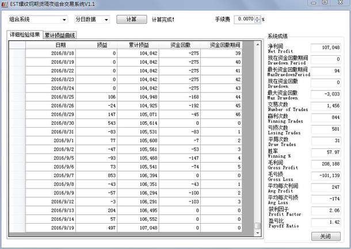Screen dimensions: 351x249
Task: Click the table scrollbar up arrow
Action: pos(257,44)
